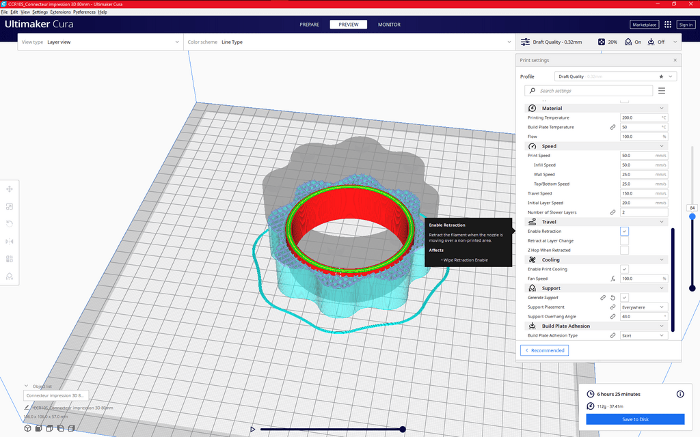Switch to 3D view camera cube icon

coord(27,428)
